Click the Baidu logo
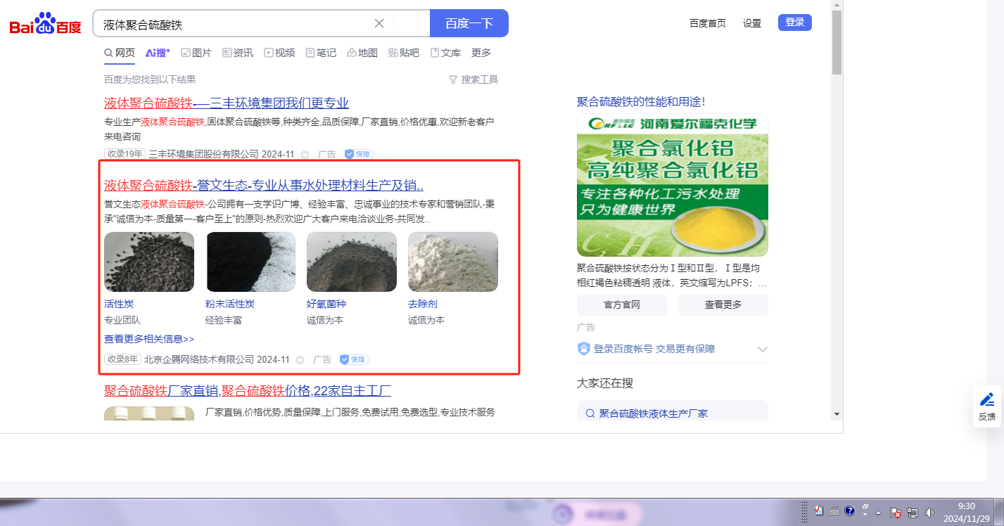This screenshot has height=526, width=1004. pos(45,25)
